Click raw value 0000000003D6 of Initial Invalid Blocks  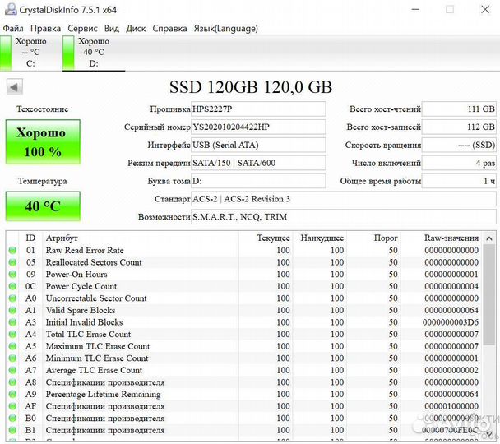(451, 322)
